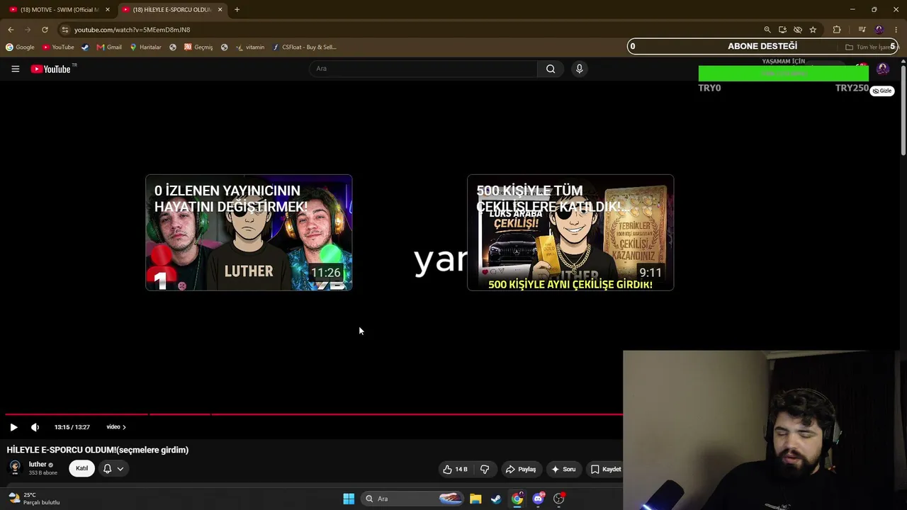The height and width of the screenshot is (510, 907).
Task: Click the Katıl join button
Action: point(82,468)
